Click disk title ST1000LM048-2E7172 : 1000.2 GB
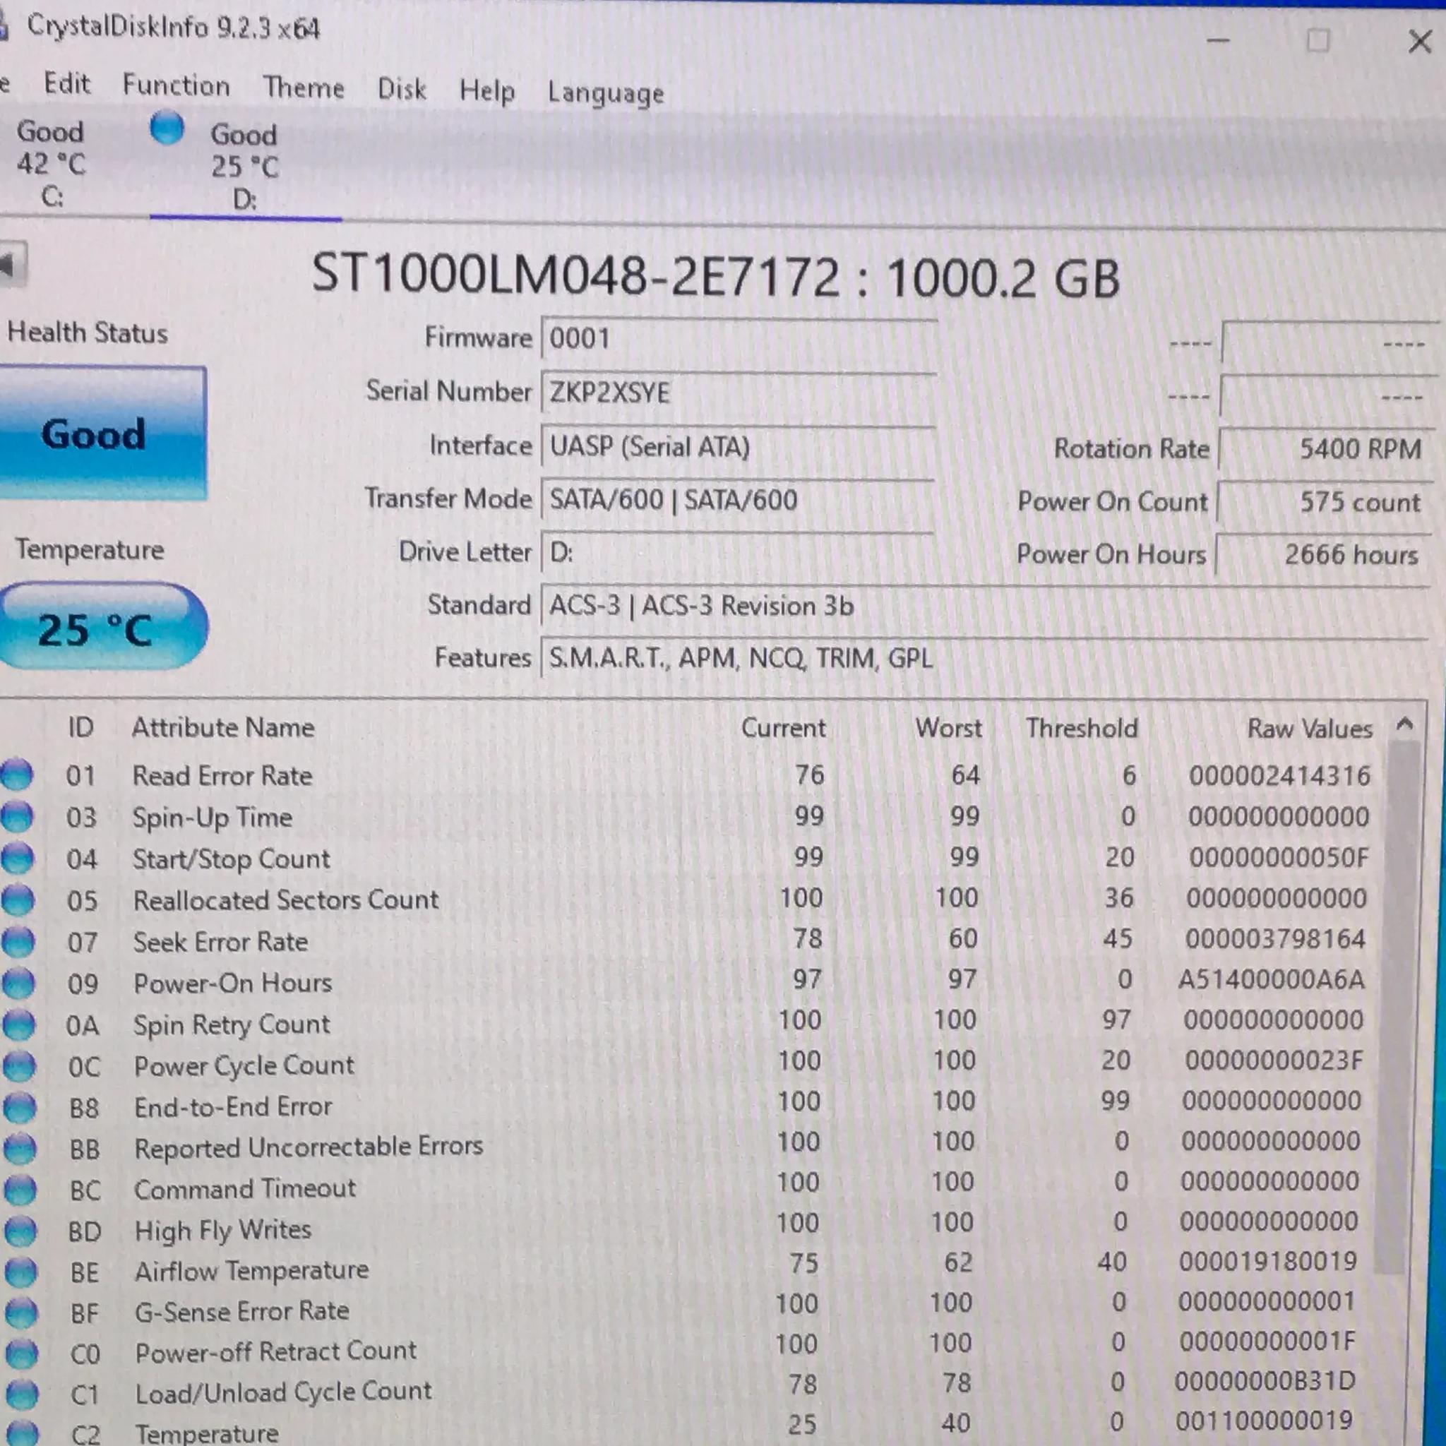This screenshot has height=1446, width=1446. 715,276
